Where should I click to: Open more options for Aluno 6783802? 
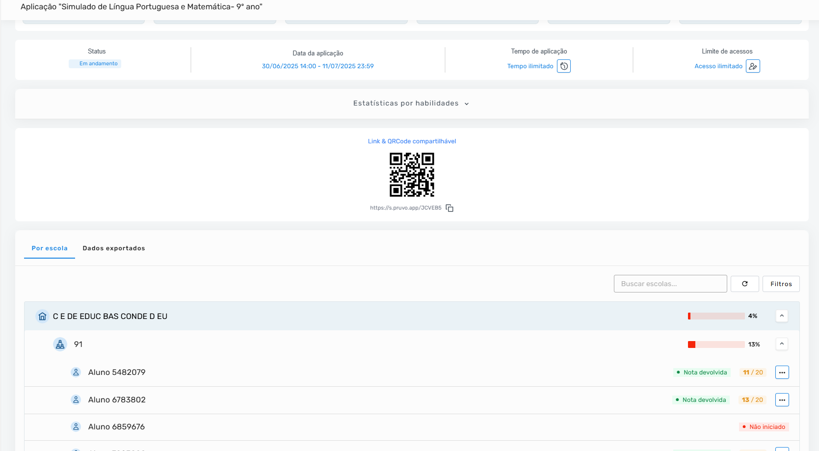782,400
